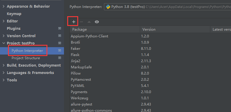Click PyYAML version 5.4.1 cell
The width and height of the screenshot is (231, 112).
click(145, 85)
